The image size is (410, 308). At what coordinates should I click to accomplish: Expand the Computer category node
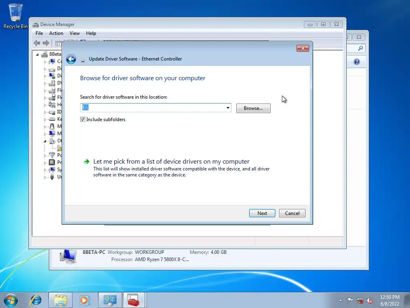[x=45, y=62]
